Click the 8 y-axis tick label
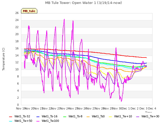 [18, 77]
